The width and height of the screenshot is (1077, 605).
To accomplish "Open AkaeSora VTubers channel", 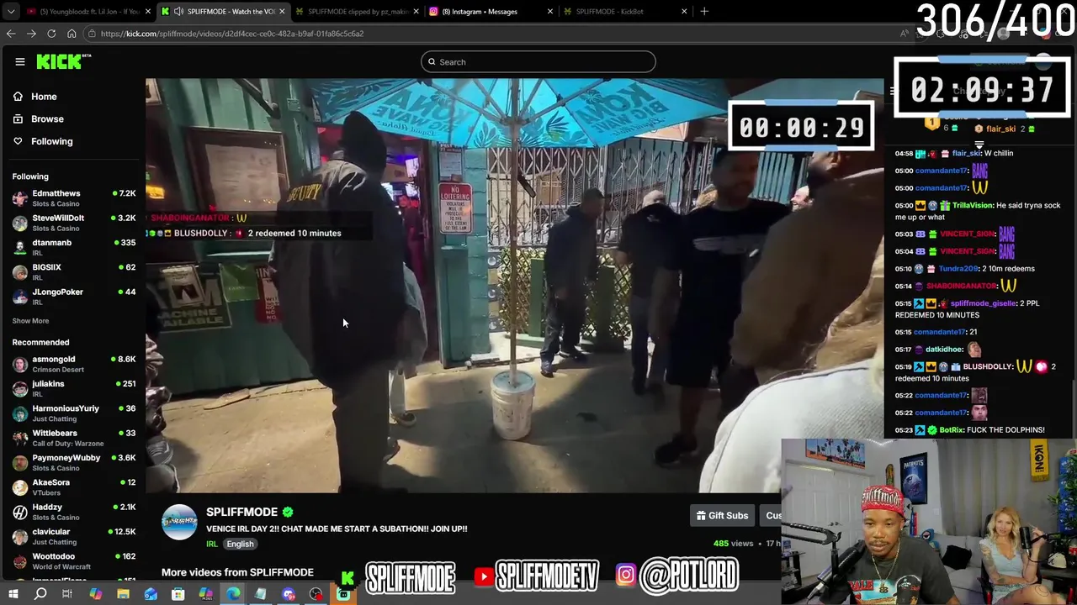I will point(74,487).
